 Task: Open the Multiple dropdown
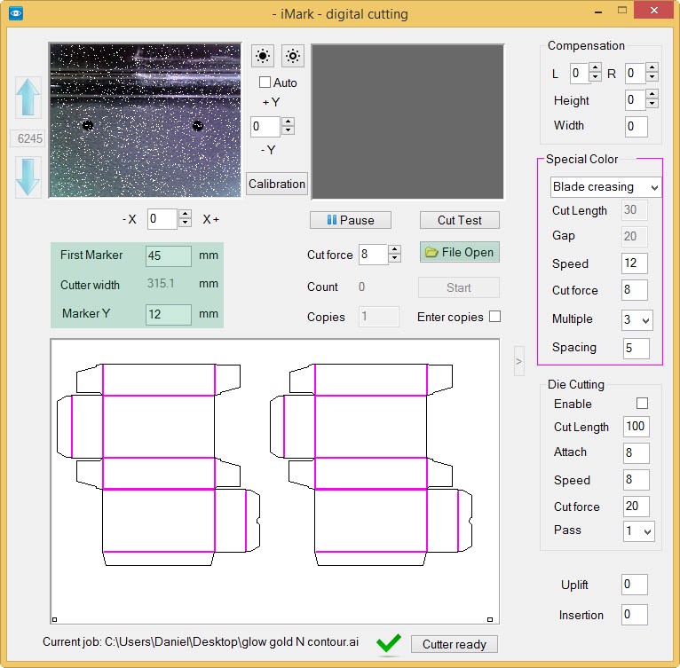click(x=637, y=320)
